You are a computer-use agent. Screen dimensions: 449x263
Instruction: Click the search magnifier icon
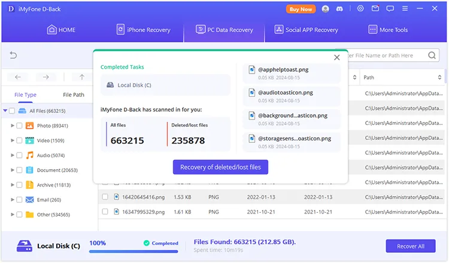coord(432,55)
